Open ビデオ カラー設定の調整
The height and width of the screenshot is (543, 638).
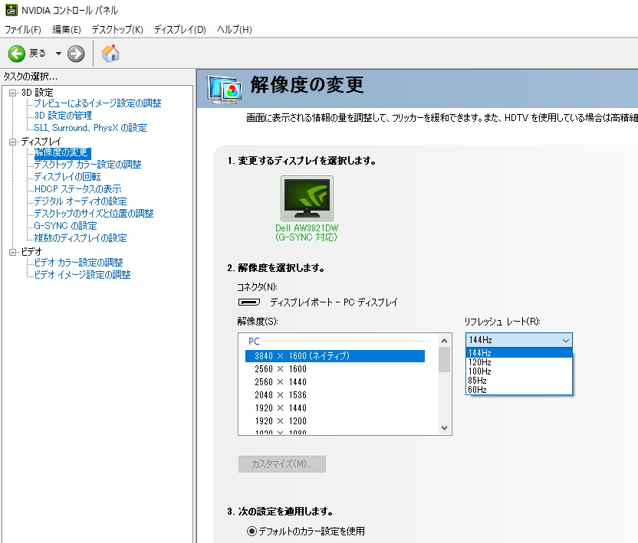(x=78, y=263)
